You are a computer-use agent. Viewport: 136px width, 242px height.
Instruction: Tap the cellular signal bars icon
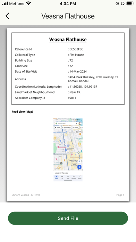point(5,3)
